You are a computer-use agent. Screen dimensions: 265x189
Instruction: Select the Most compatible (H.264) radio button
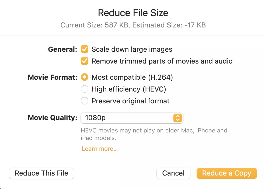85,77
